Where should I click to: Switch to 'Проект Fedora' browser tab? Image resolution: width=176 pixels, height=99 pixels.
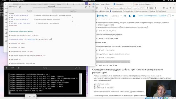point(102,4)
